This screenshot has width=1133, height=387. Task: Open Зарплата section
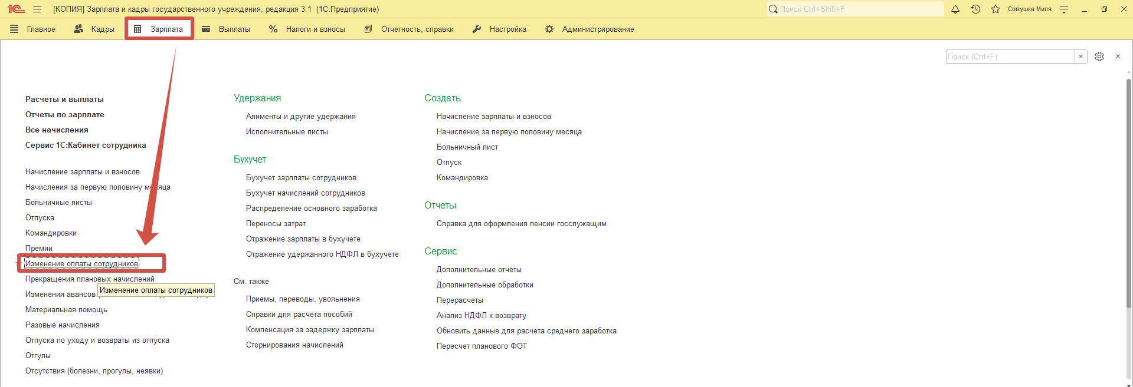pos(159,29)
